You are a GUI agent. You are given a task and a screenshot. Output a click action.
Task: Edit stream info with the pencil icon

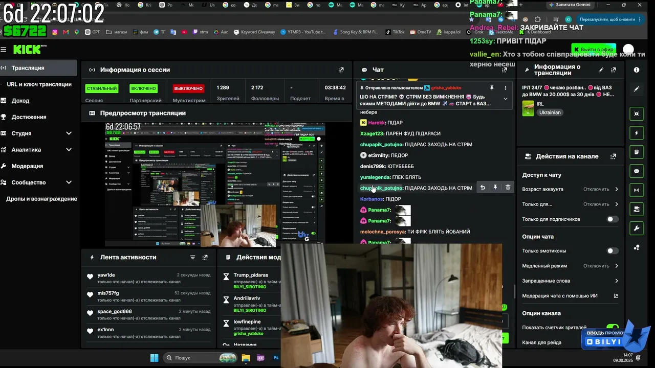point(601,70)
